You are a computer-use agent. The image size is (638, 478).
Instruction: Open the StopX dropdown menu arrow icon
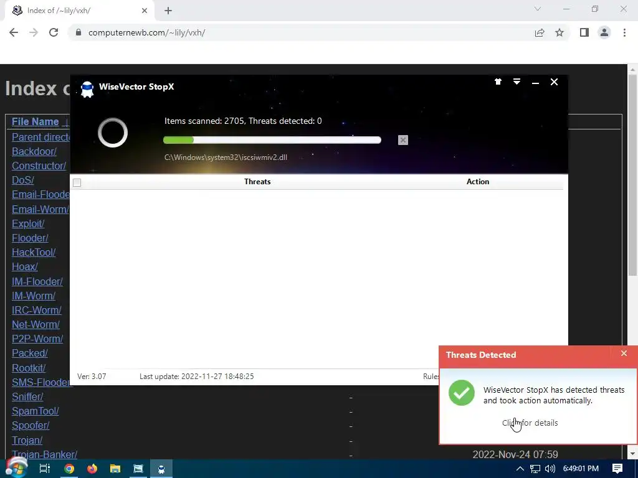[517, 82]
